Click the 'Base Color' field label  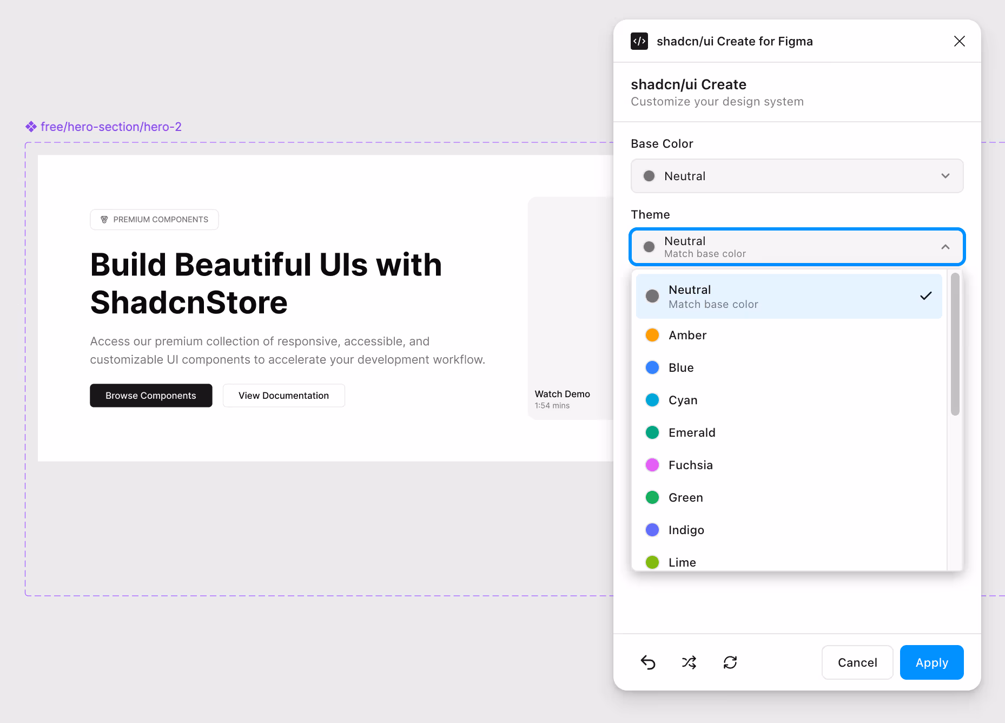pos(662,144)
